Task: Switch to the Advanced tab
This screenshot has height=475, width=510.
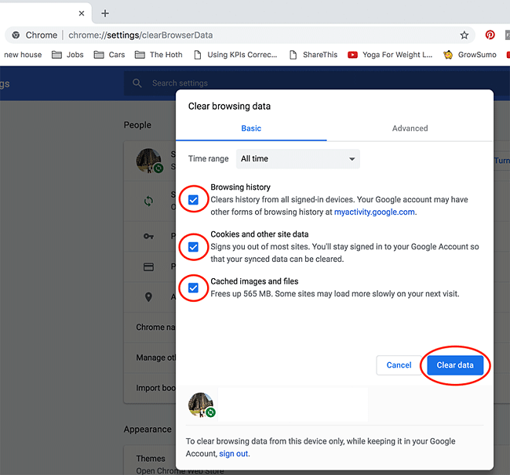Action: click(x=410, y=129)
